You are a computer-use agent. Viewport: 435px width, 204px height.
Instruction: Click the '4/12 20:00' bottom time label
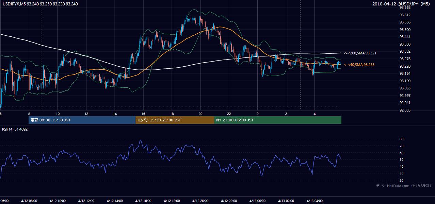[200, 201]
